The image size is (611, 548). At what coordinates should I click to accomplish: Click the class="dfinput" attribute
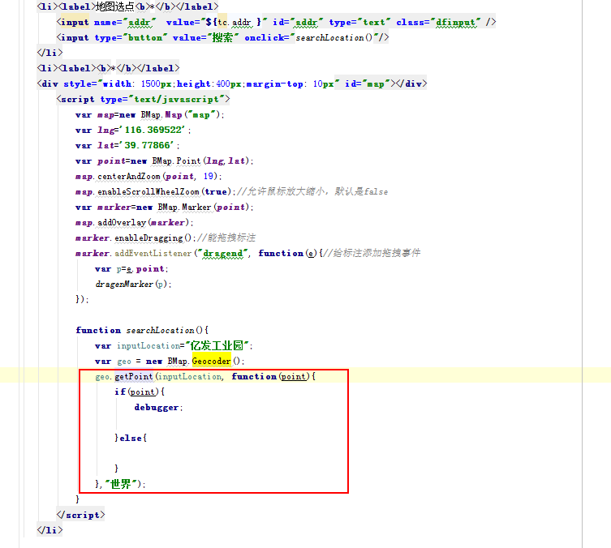point(438,22)
